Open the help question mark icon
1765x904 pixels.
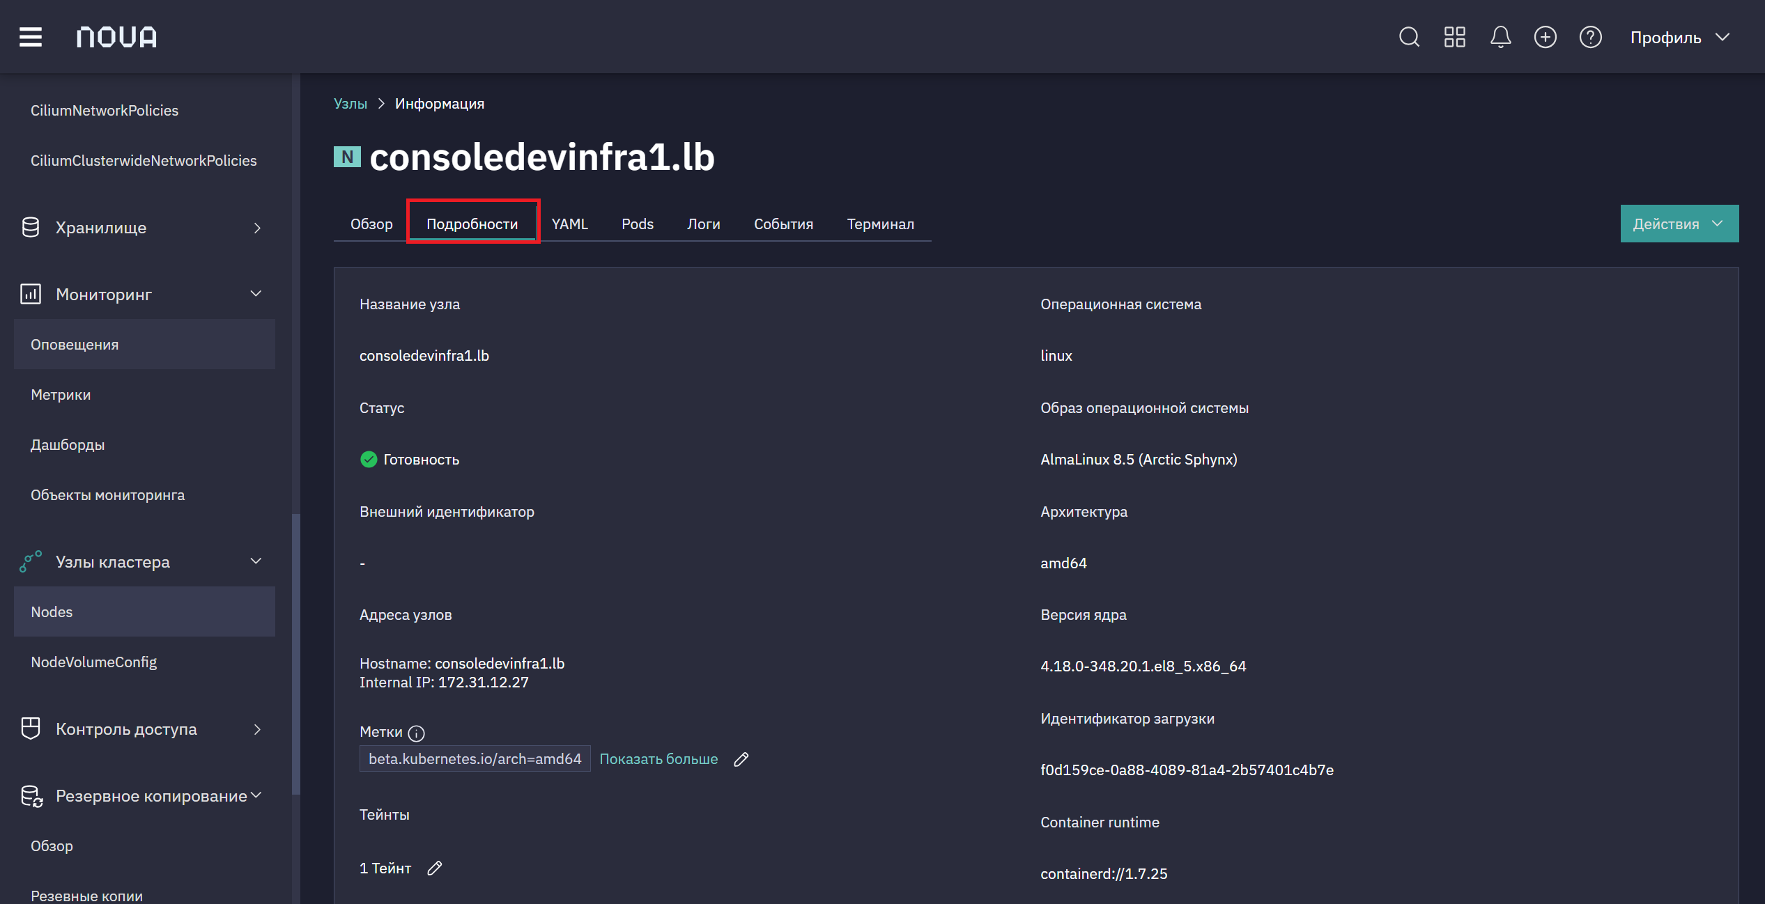[1591, 37]
